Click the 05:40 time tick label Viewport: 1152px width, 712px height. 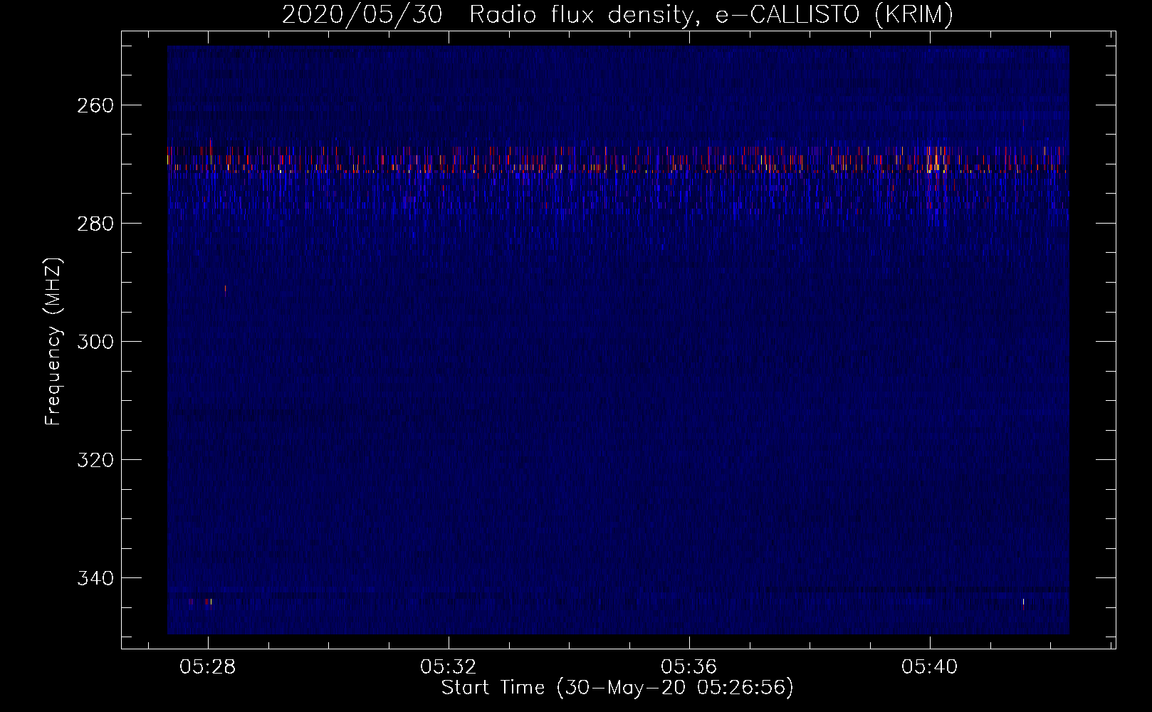930,667
